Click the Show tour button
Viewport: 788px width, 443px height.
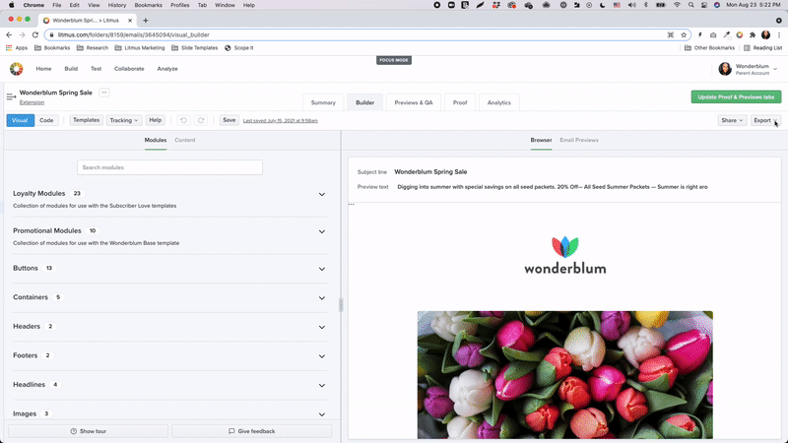(88, 431)
